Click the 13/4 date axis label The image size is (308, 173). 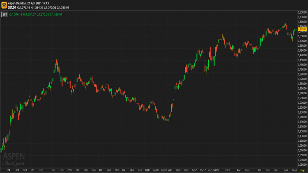pyautogui.click(x=17, y=170)
